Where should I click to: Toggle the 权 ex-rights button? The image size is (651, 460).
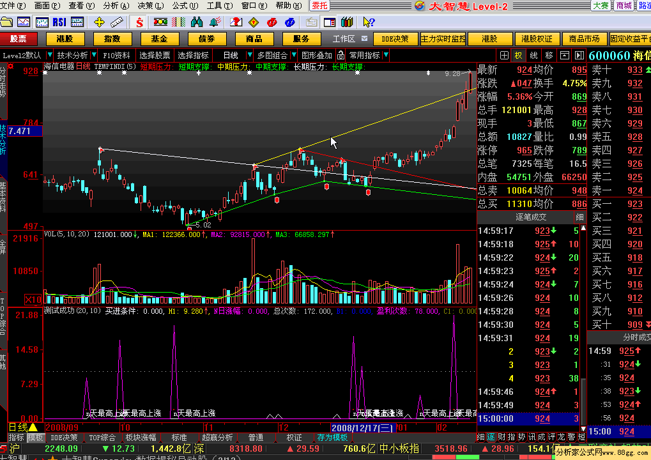tap(519, 55)
